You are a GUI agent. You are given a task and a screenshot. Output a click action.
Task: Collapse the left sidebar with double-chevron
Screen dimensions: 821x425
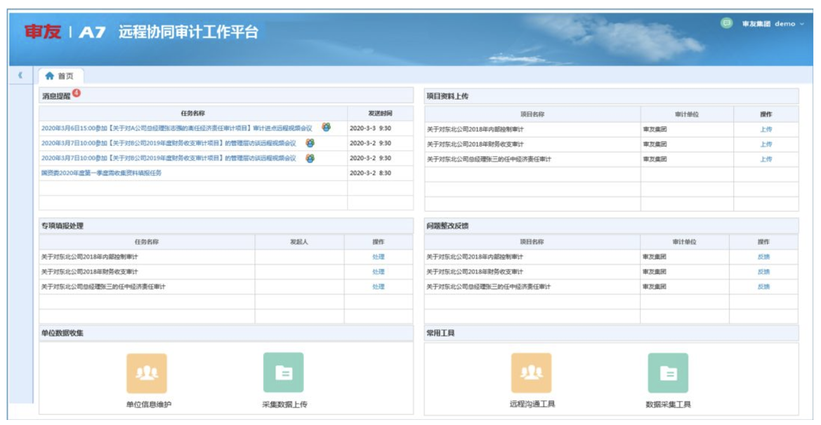pos(20,75)
